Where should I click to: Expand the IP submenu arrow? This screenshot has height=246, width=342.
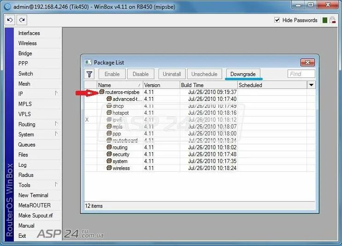[57, 94]
